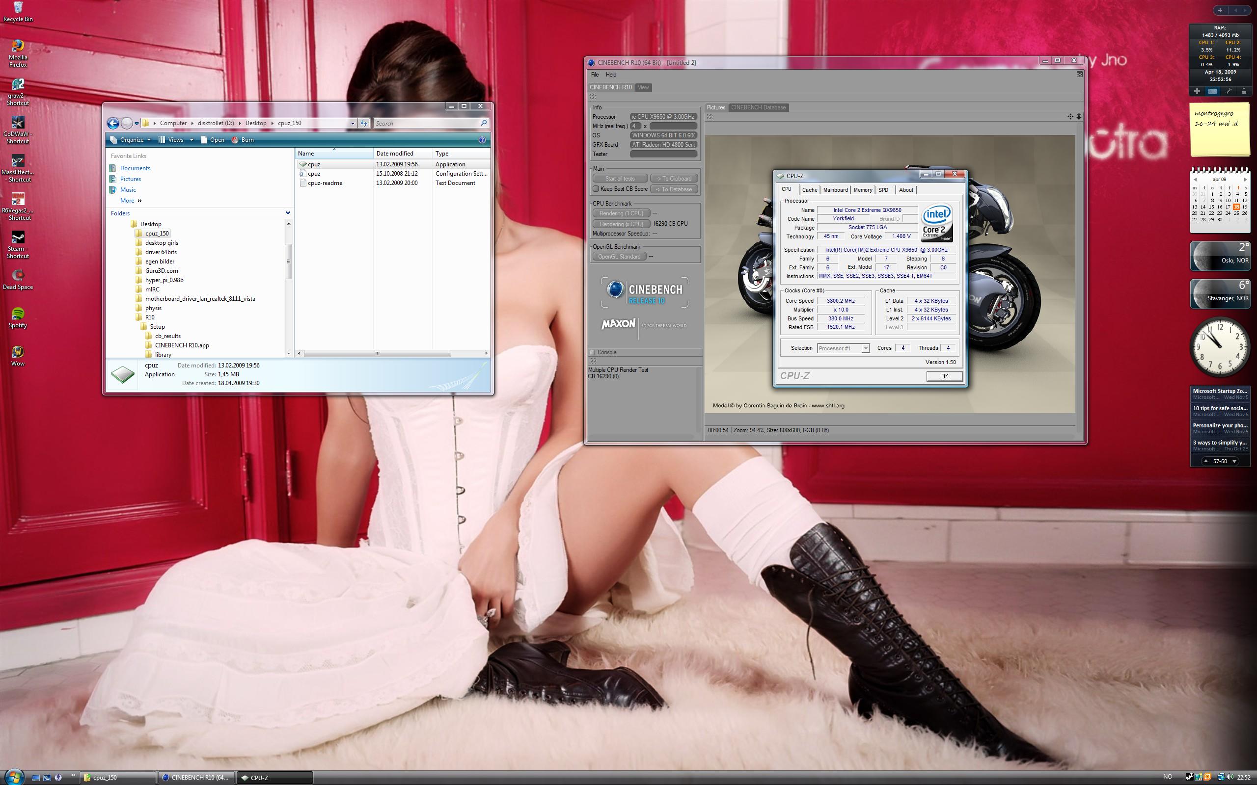Click the horizontal file list scrollbar
The image size is (1257, 785).
[377, 353]
